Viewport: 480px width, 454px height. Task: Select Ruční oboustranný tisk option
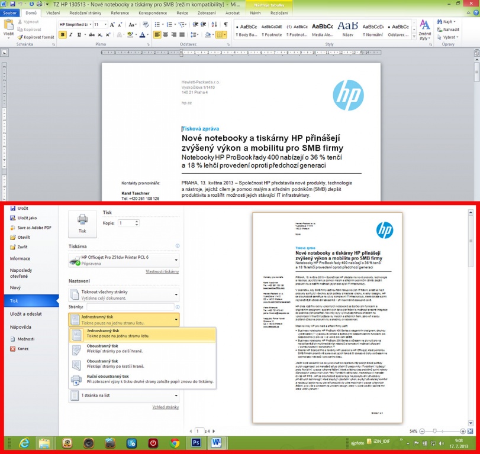[x=143, y=380]
